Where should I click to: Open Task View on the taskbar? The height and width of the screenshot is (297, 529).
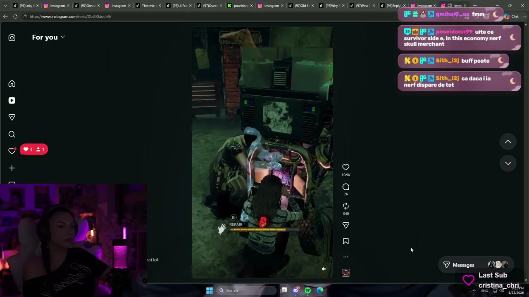click(x=284, y=290)
